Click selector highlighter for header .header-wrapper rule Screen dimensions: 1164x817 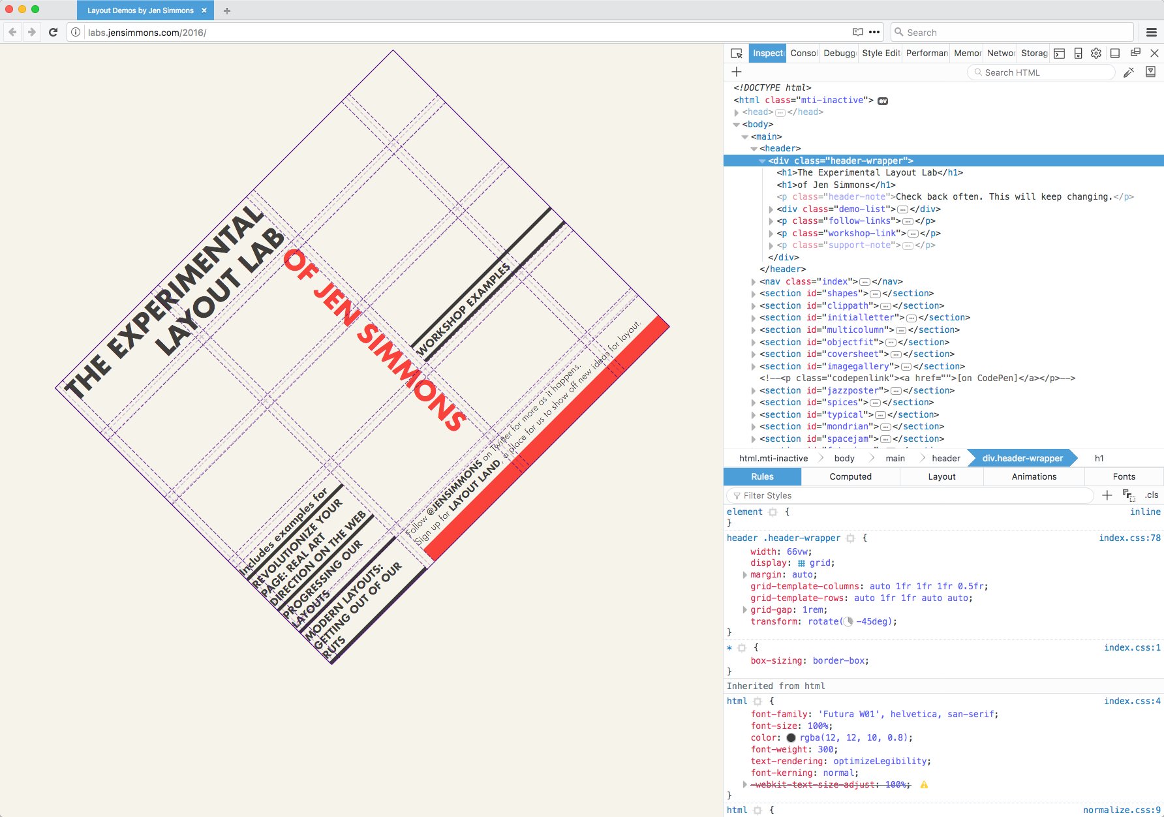click(x=850, y=538)
